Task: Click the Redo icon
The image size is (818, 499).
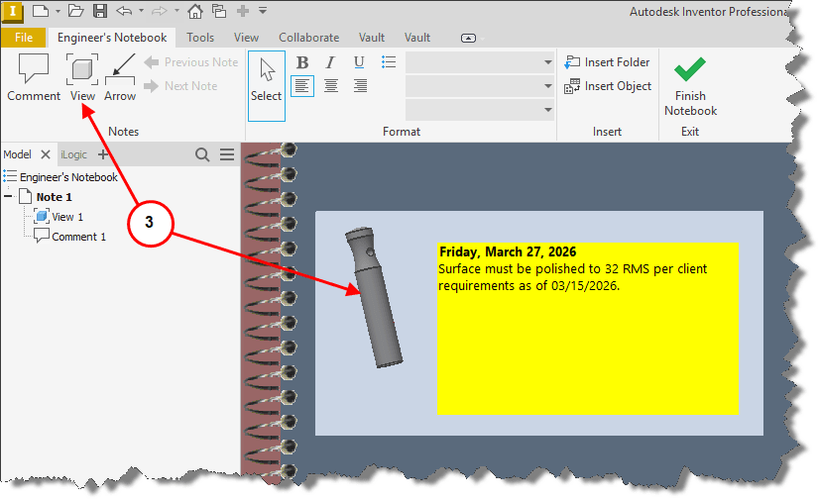Action: click(160, 11)
